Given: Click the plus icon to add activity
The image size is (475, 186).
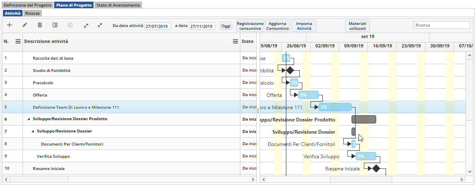Looking at the screenshot, I should (9, 25).
